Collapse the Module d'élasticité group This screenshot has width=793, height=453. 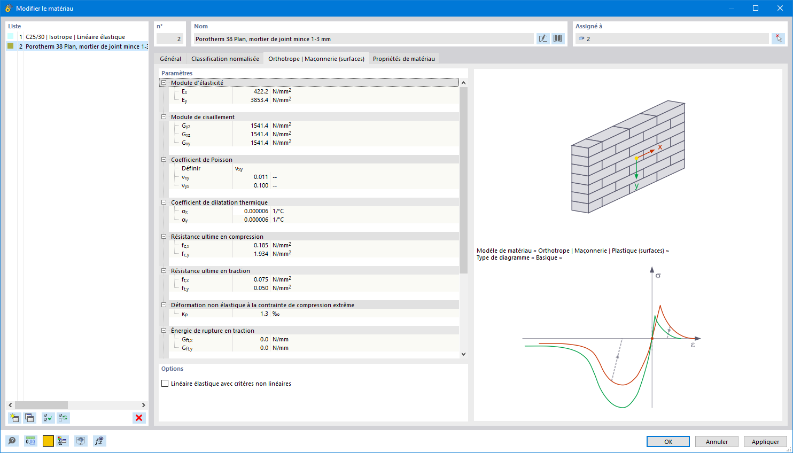[164, 83]
